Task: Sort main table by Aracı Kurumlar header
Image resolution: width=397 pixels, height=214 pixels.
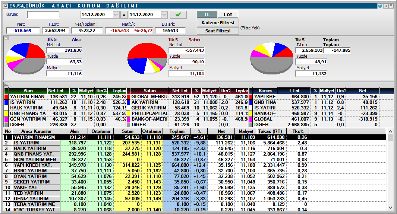Action: (x=36, y=131)
